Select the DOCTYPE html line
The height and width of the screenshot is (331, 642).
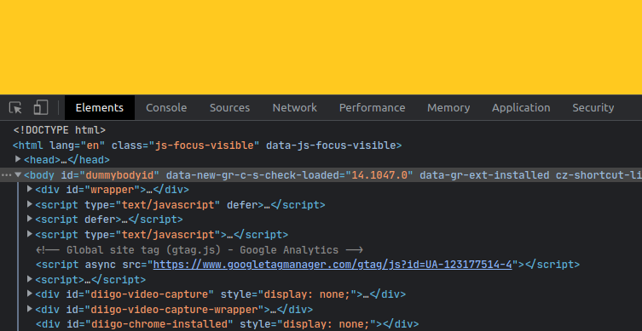[60, 130]
